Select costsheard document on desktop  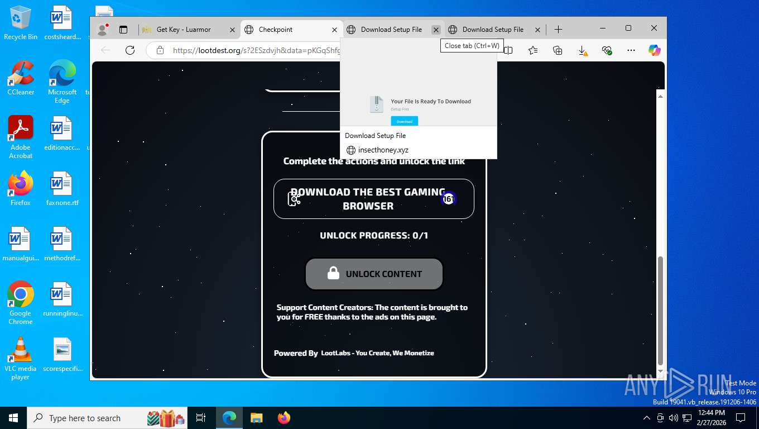coord(62,23)
